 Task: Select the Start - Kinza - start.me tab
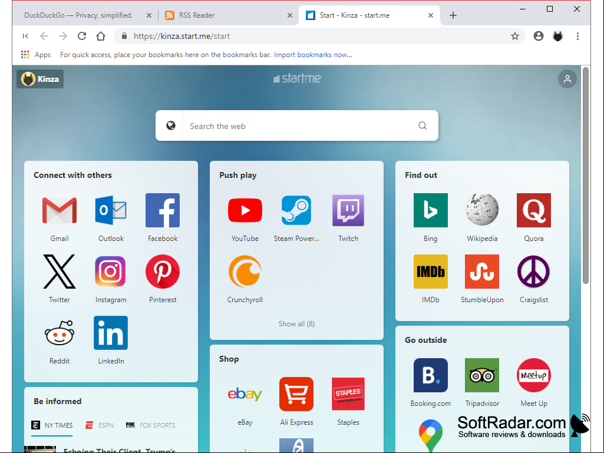355,15
